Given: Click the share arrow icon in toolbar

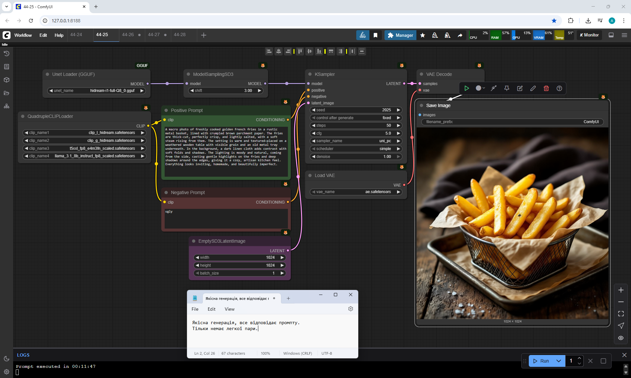Looking at the screenshot, I should click(x=460, y=35).
